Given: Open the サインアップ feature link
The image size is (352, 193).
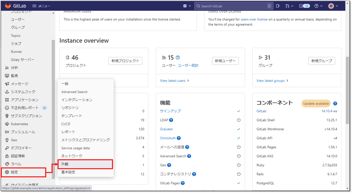Looking at the screenshot, I should 170,111.
